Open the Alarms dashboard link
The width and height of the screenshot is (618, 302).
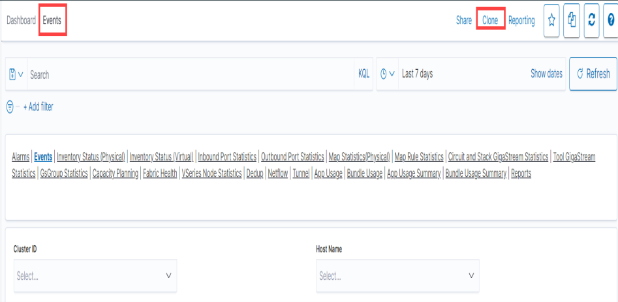point(20,157)
